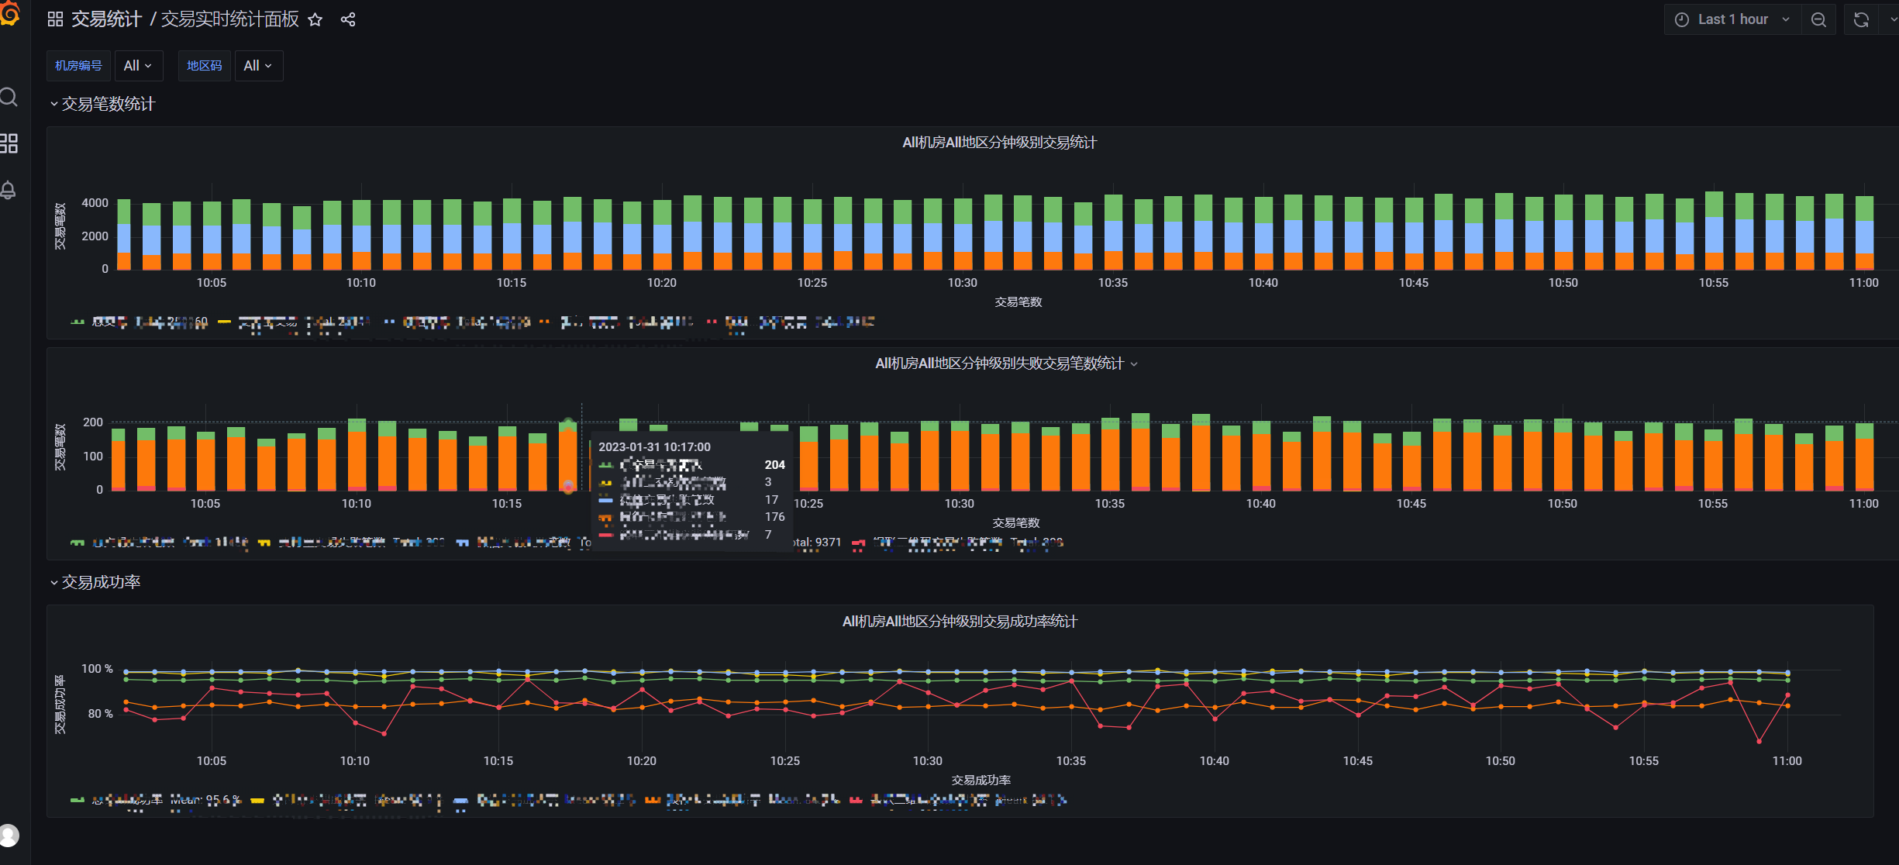Open the search icon in the sidebar
Screen dimensions: 1899x865
pyautogui.click(x=9, y=97)
